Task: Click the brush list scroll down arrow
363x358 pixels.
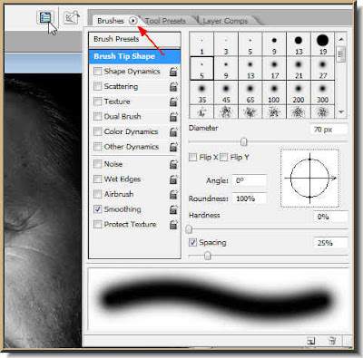Action: tap(341, 112)
